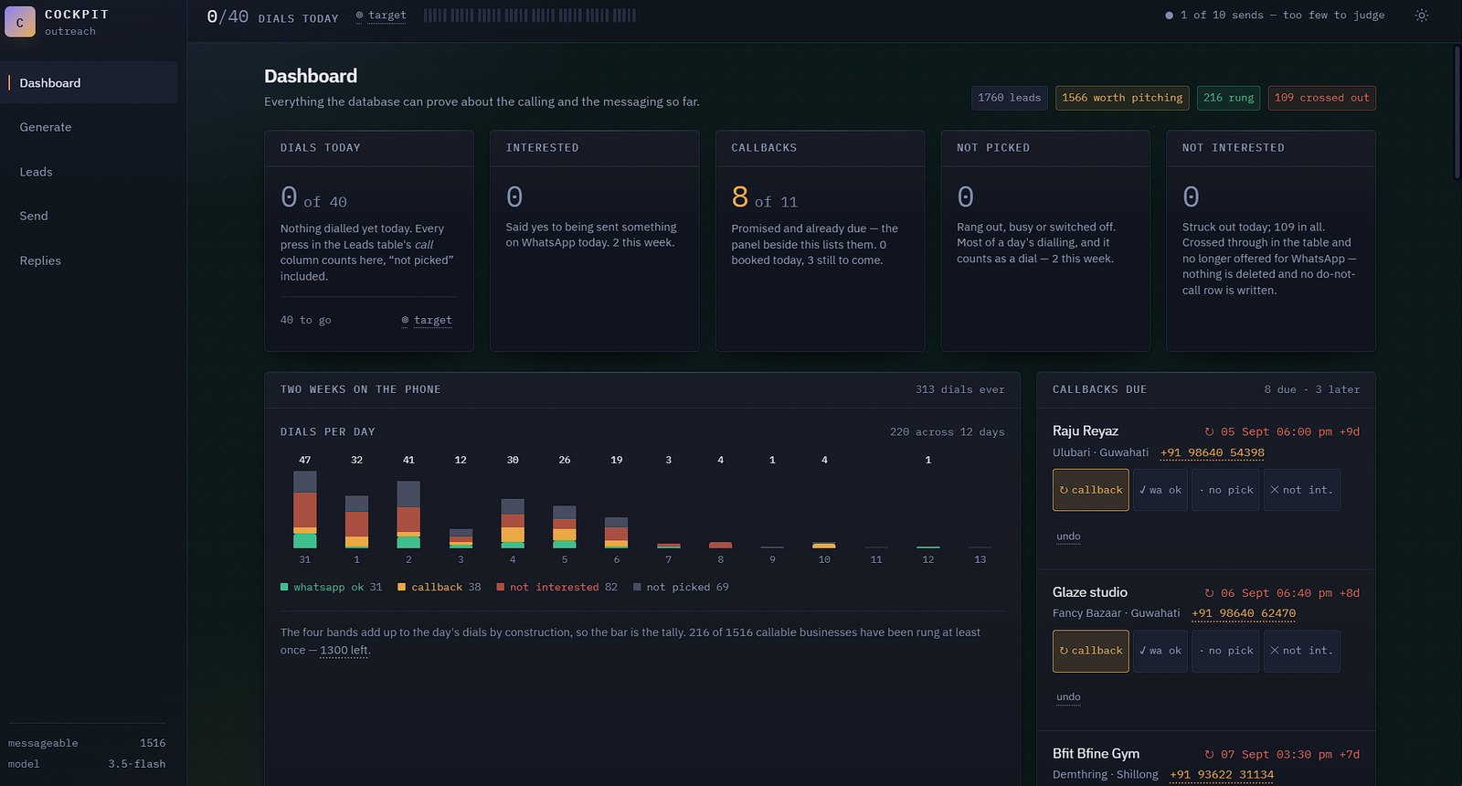1462x786 pixels.
Task: Click the Glaze studio callback clock icon
Action: [x=1209, y=593]
